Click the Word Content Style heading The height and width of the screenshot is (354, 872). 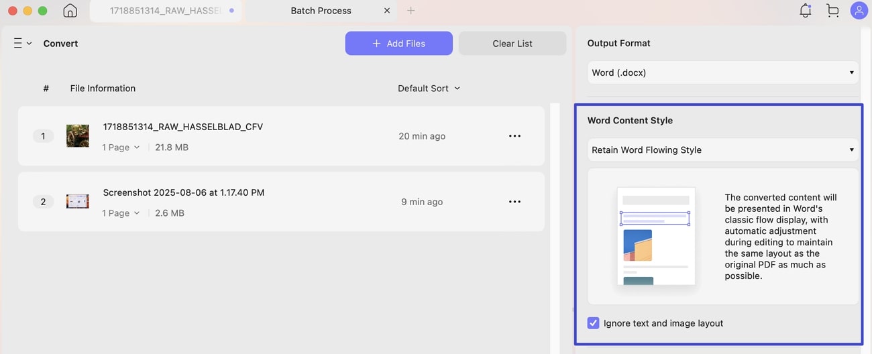click(630, 121)
